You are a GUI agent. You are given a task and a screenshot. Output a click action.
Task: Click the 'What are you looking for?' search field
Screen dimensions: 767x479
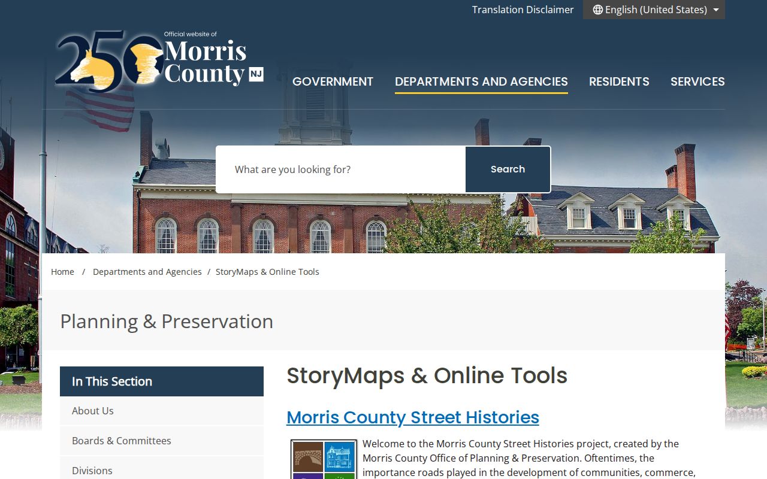(x=341, y=169)
